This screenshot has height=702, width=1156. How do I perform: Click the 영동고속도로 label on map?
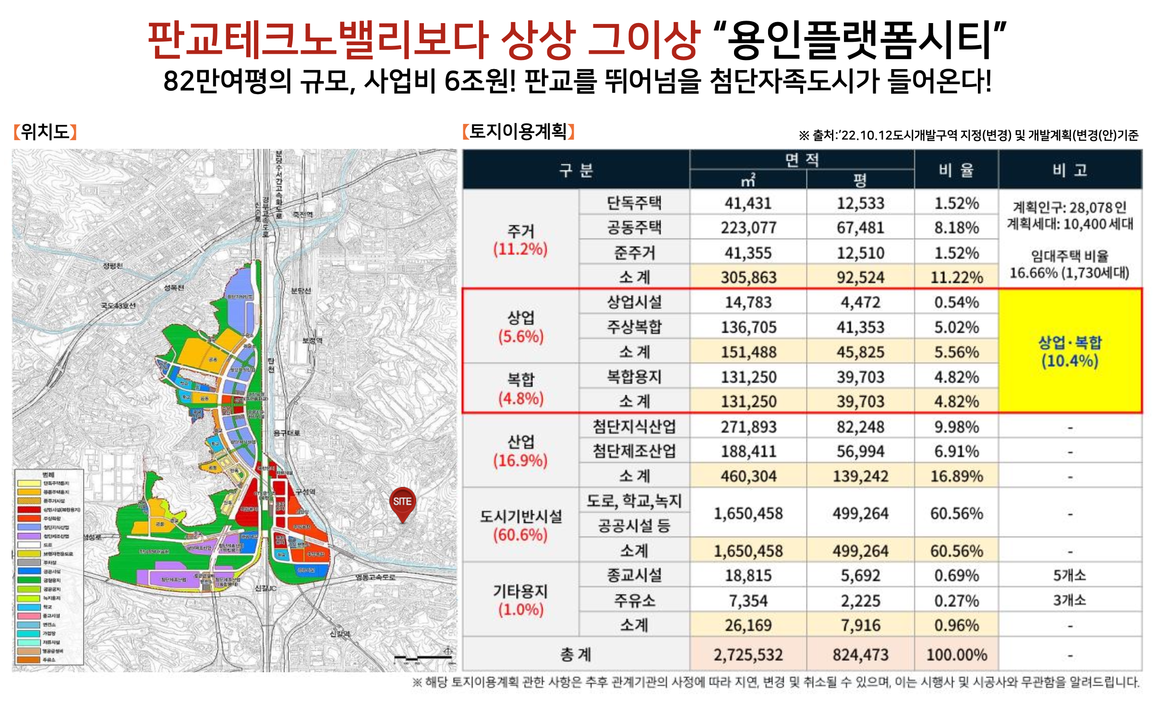(375, 577)
